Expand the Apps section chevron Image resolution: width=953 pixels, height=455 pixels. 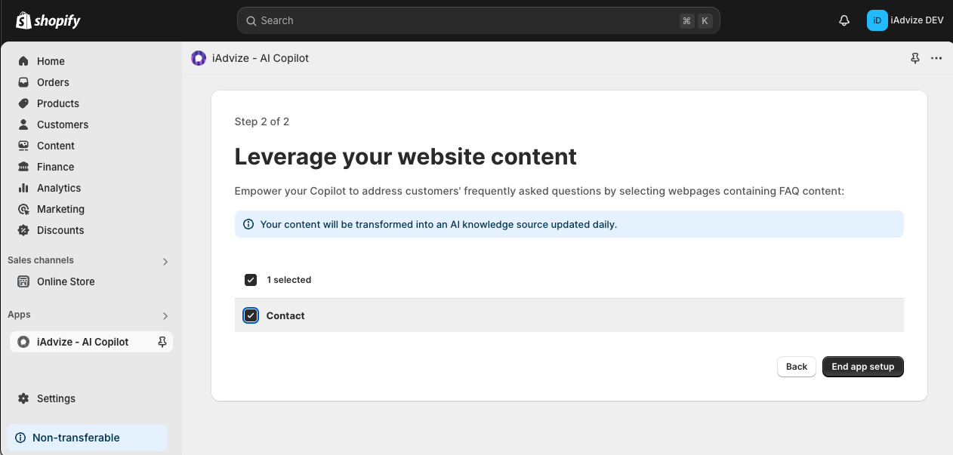165,315
